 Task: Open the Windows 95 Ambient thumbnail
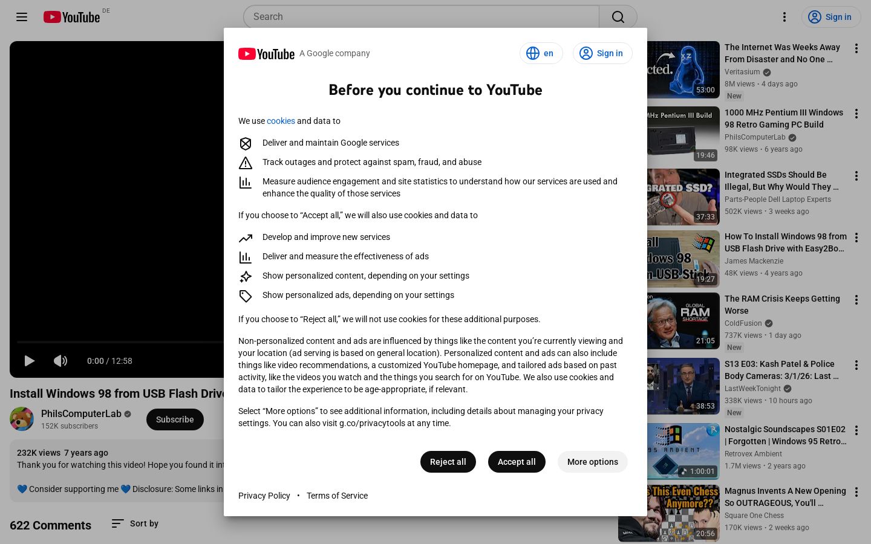(683, 452)
